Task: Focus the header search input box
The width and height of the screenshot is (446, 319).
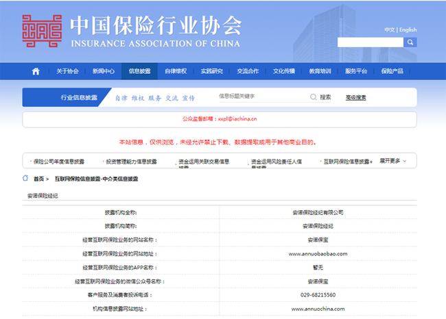Action: point(371,42)
